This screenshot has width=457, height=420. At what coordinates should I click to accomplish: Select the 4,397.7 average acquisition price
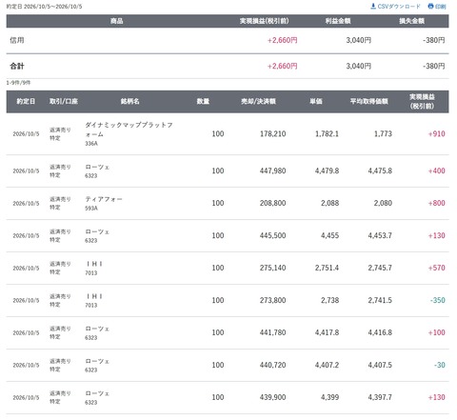(x=380, y=397)
